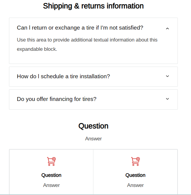Screen dimensions: 191x195
Task: Click the expandable block description text
Action: pos(87,44)
